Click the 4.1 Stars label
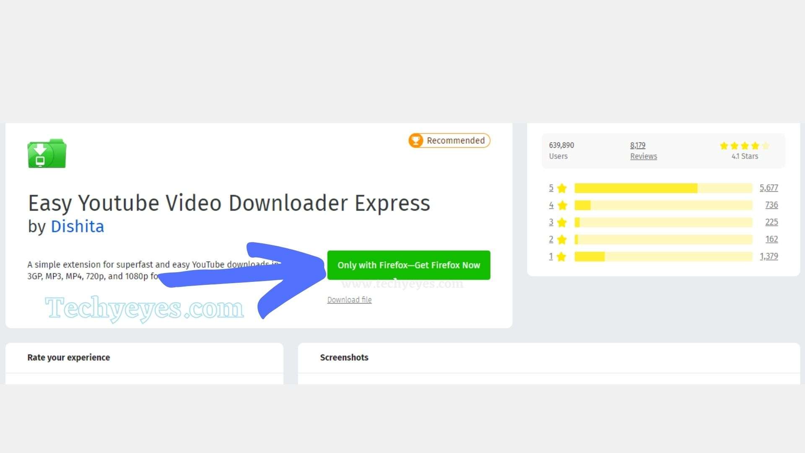This screenshot has height=453, width=805. (745, 156)
